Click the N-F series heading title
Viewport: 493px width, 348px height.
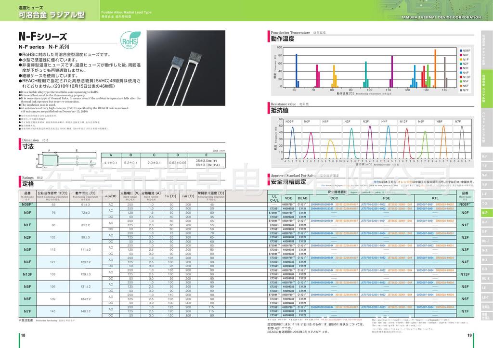click(x=42, y=37)
